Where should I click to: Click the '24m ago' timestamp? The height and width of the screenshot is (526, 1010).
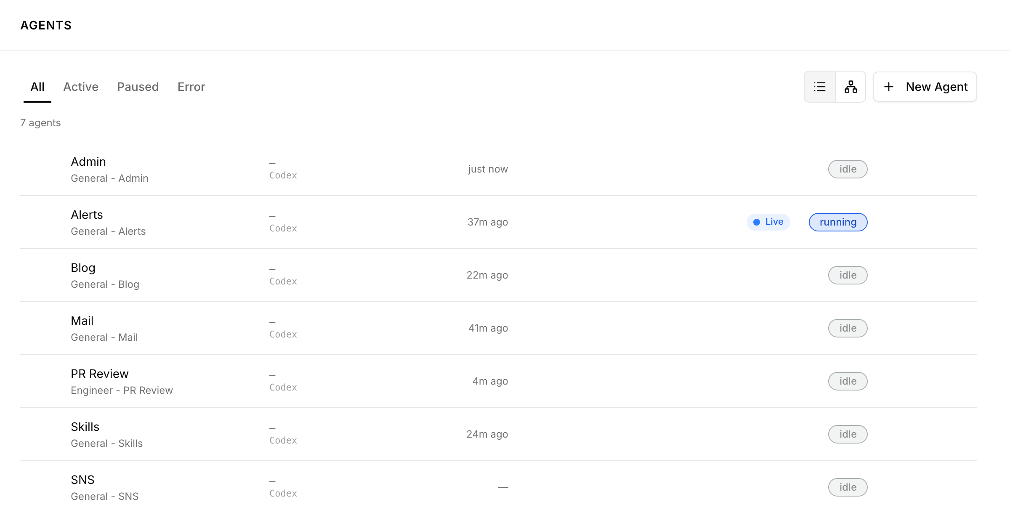coord(487,434)
